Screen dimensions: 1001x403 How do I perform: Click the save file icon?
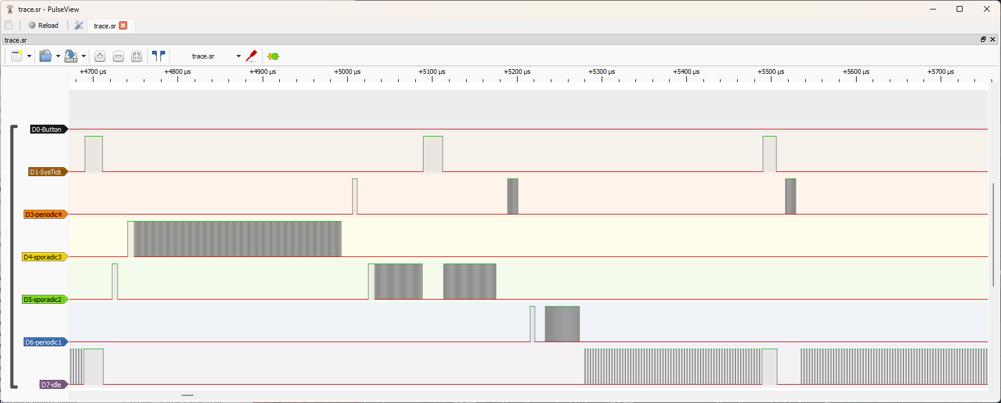coord(70,56)
